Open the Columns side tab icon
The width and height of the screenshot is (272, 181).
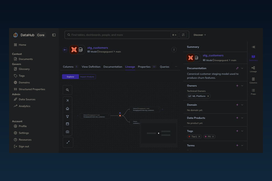pos(253,80)
